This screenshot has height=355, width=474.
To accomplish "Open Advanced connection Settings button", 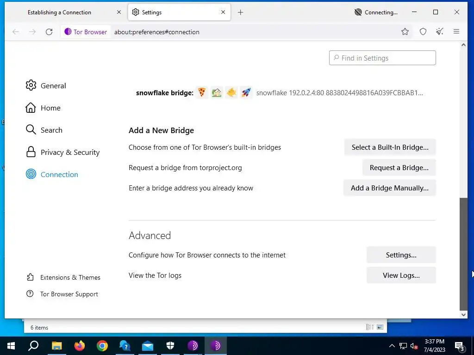I will [x=401, y=255].
